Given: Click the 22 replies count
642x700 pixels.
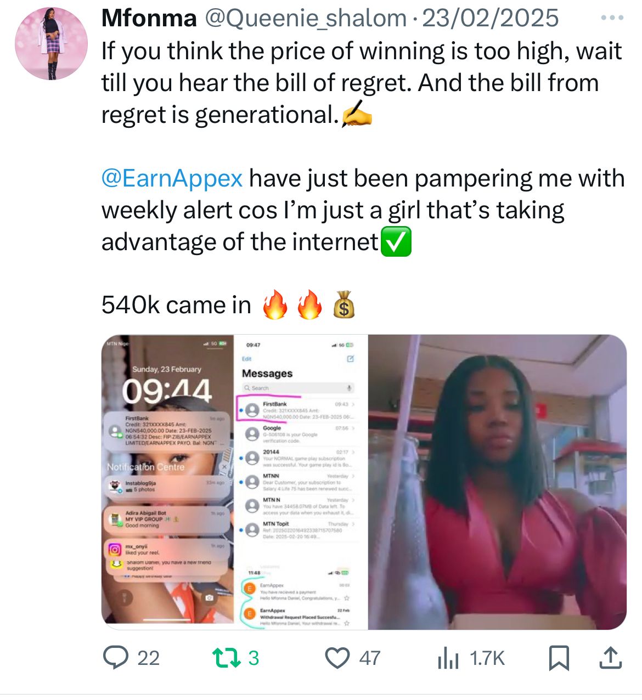Looking at the screenshot, I should click(x=148, y=658).
